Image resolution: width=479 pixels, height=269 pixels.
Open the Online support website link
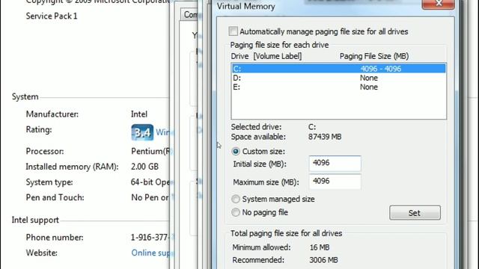coord(151,253)
